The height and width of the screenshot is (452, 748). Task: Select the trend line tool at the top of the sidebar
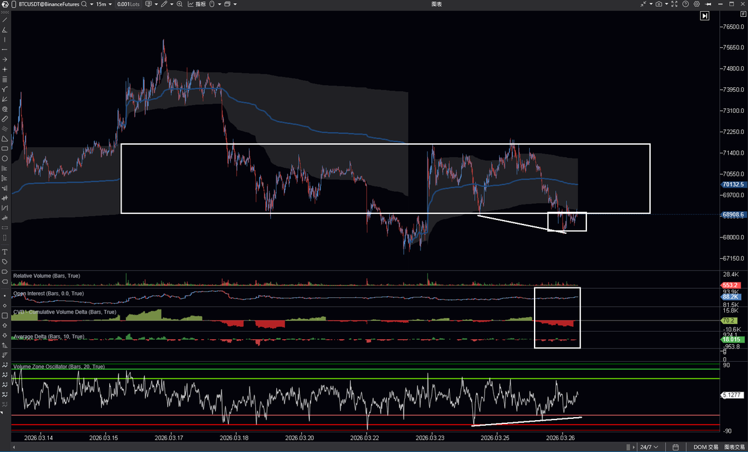pyautogui.click(x=5, y=20)
